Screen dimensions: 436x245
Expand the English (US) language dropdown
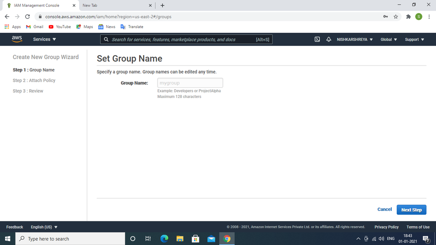pos(44,227)
